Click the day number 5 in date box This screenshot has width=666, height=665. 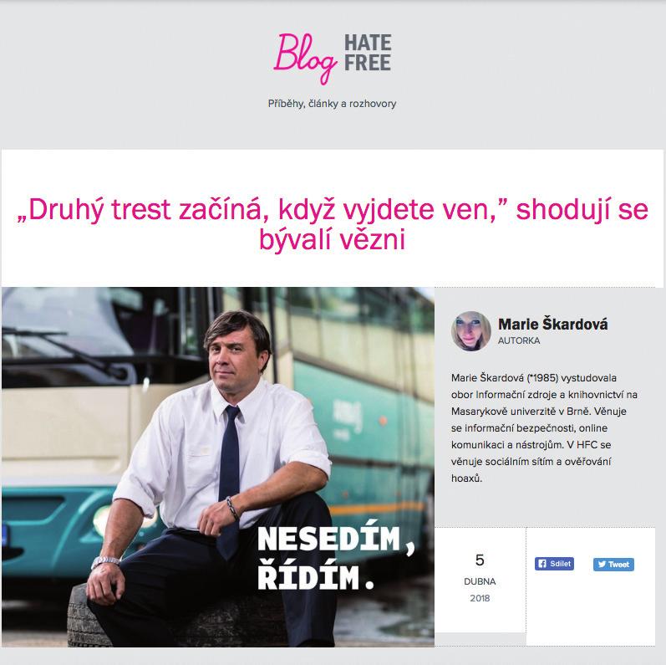(x=480, y=560)
